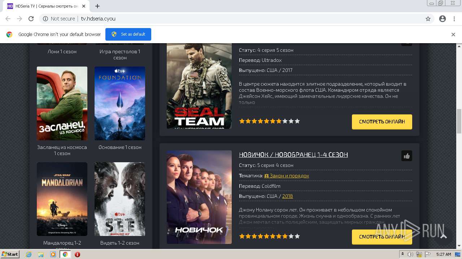
Task: Click Смотреть онлайн for SEAL Team
Action: (x=382, y=122)
